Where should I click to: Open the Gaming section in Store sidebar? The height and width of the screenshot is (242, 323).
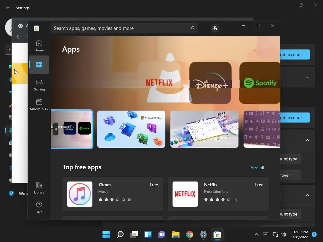click(x=39, y=85)
